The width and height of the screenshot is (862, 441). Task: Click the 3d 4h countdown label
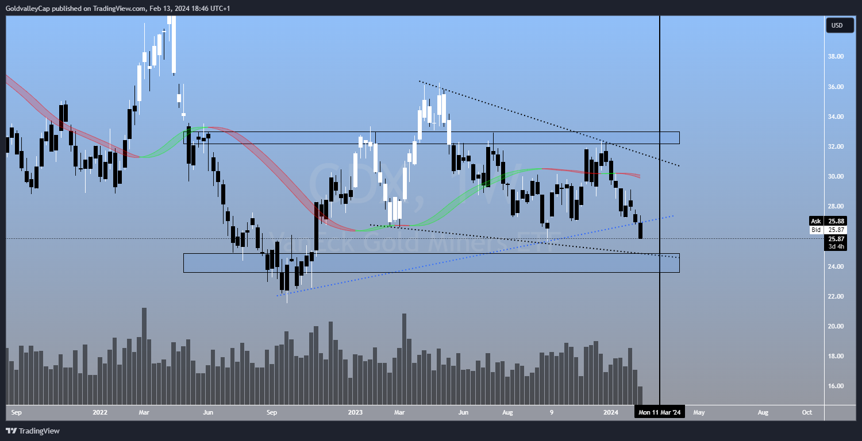tap(835, 247)
